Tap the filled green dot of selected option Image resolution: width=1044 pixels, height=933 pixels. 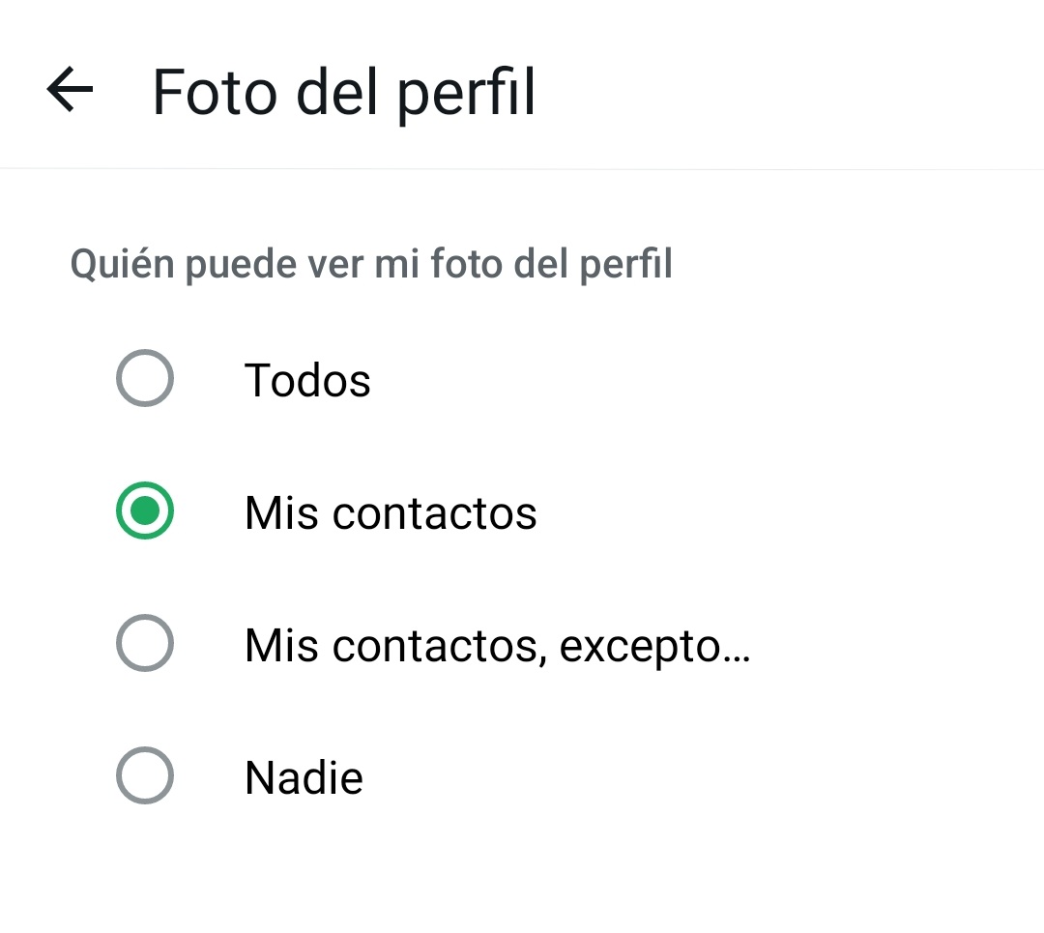pyautogui.click(x=145, y=510)
